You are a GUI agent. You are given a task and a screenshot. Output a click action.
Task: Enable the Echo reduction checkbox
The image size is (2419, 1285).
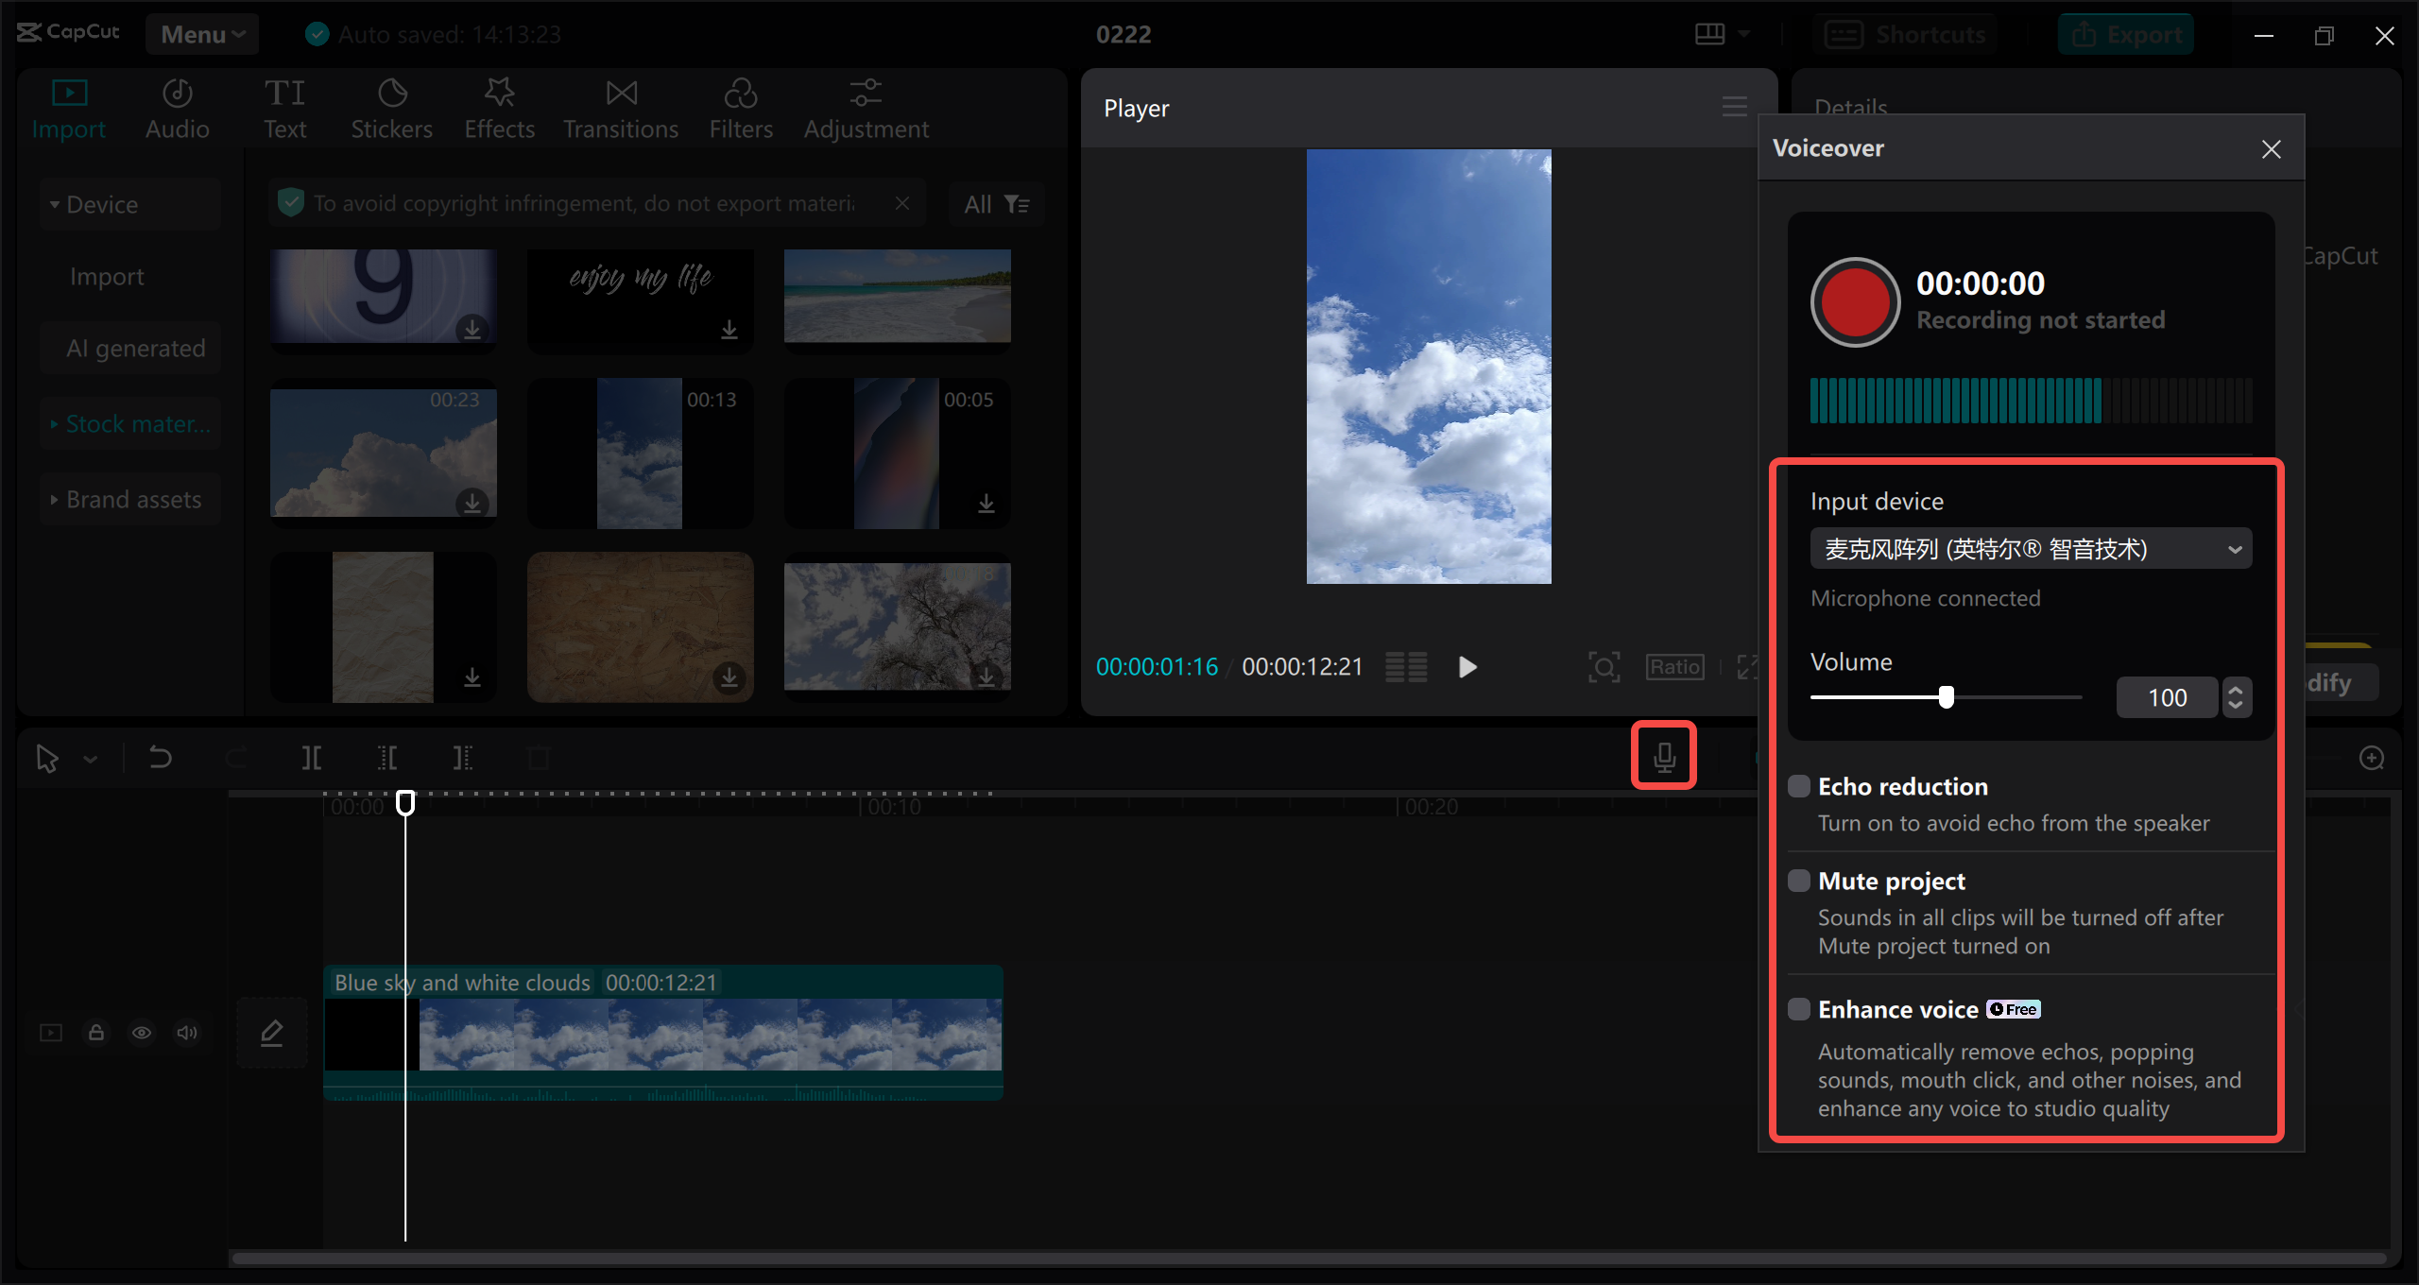(x=1799, y=786)
